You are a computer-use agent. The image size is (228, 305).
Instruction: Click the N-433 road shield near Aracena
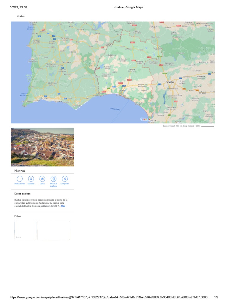tap(149, 57)
